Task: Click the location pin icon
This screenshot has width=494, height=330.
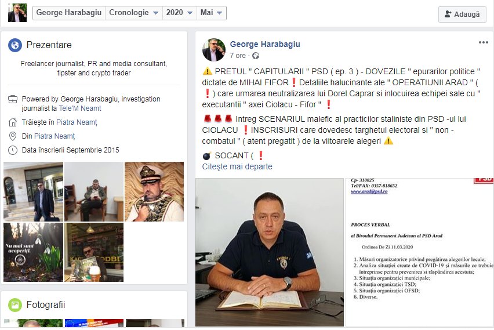Action: click(13, 136)
